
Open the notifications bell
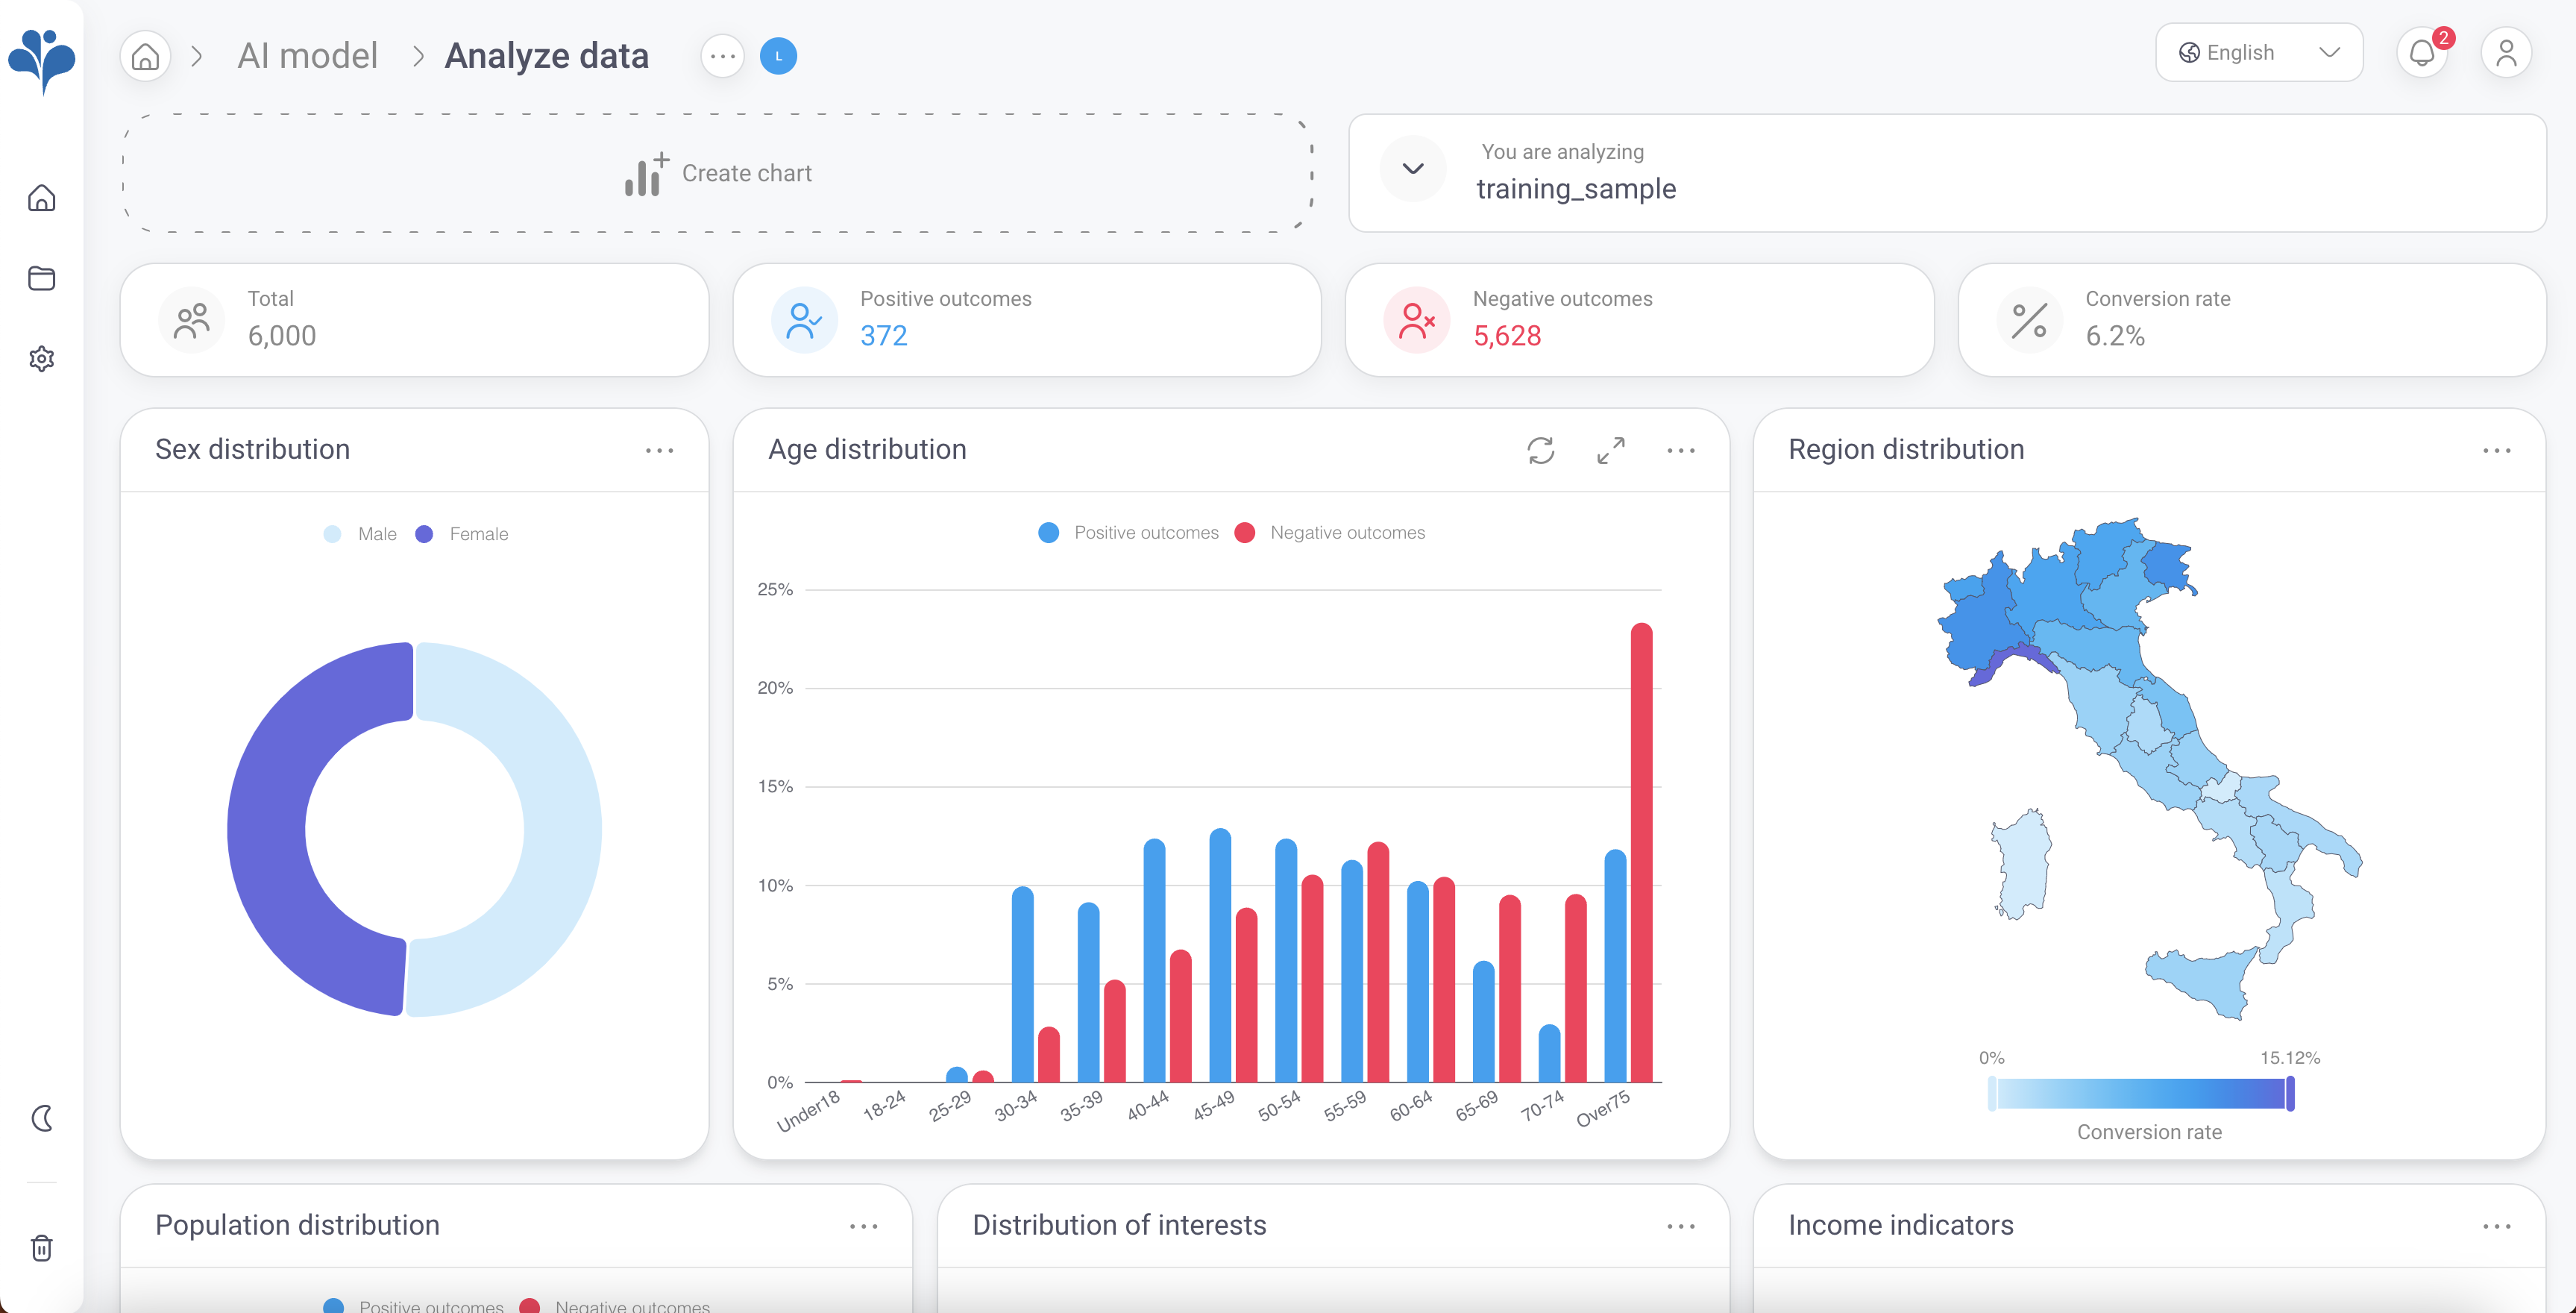[2422, 52]
